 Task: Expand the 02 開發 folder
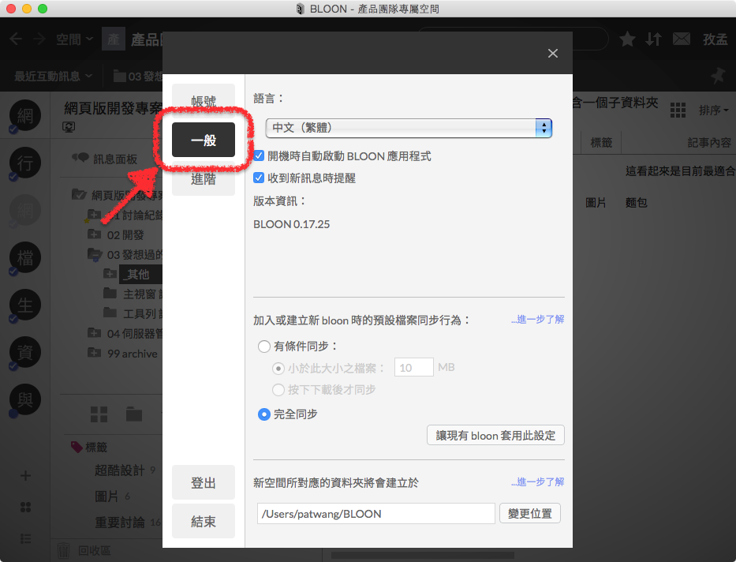(95, 234)
